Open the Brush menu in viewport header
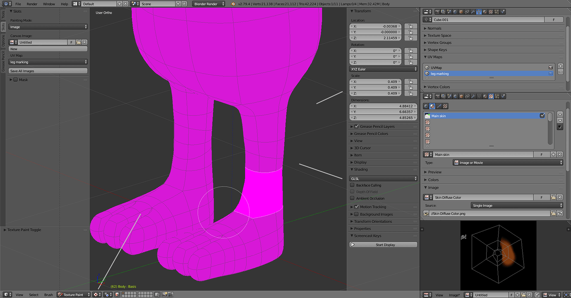Viewport: 571px width, 298px height. (x=48, y=295)
